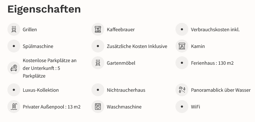Click the Panoramablick über Wasser label
This screenshot has height=122, width=255.
221,90
